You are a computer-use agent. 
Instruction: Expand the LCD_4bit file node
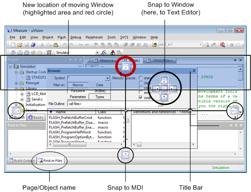[x=22, y=94]
